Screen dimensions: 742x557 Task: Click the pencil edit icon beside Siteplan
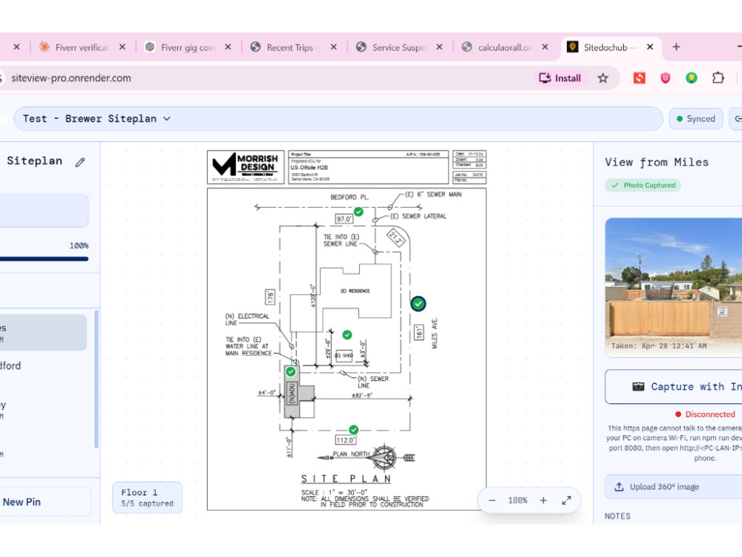tap(80, 162)
